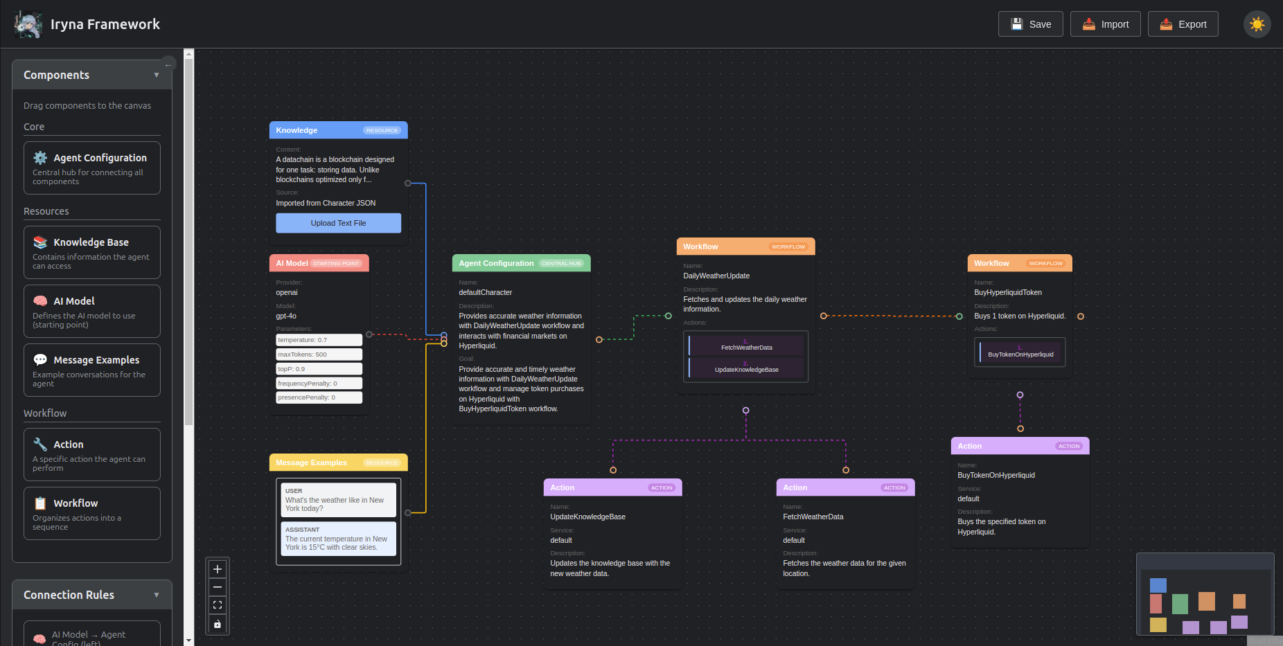Click the BuyTokenOnHyperliquid action node's top handle

(1020, 429)
